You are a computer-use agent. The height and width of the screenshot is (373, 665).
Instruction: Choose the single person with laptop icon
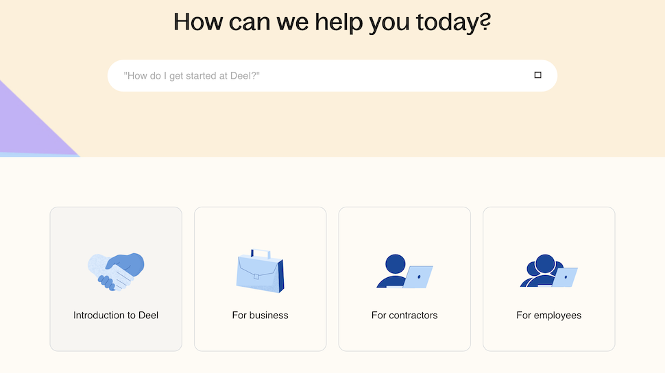pyautogui.click(x=404, y=272)
